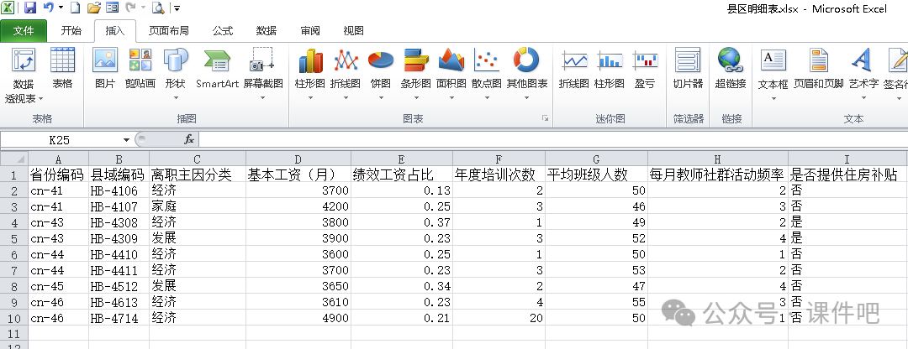The width and height of the screenshot is (908, 349).
Task: Switch to the Review (审阅) tab
Action: 309,31
